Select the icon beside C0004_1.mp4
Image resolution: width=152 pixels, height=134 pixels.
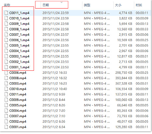(6, 51)
